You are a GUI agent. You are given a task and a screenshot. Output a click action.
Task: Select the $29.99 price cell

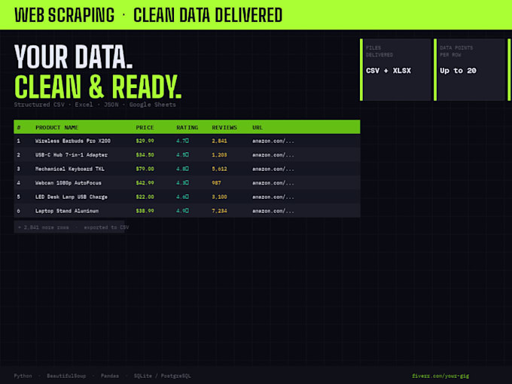pyautogui.click(x=145, y=141)
